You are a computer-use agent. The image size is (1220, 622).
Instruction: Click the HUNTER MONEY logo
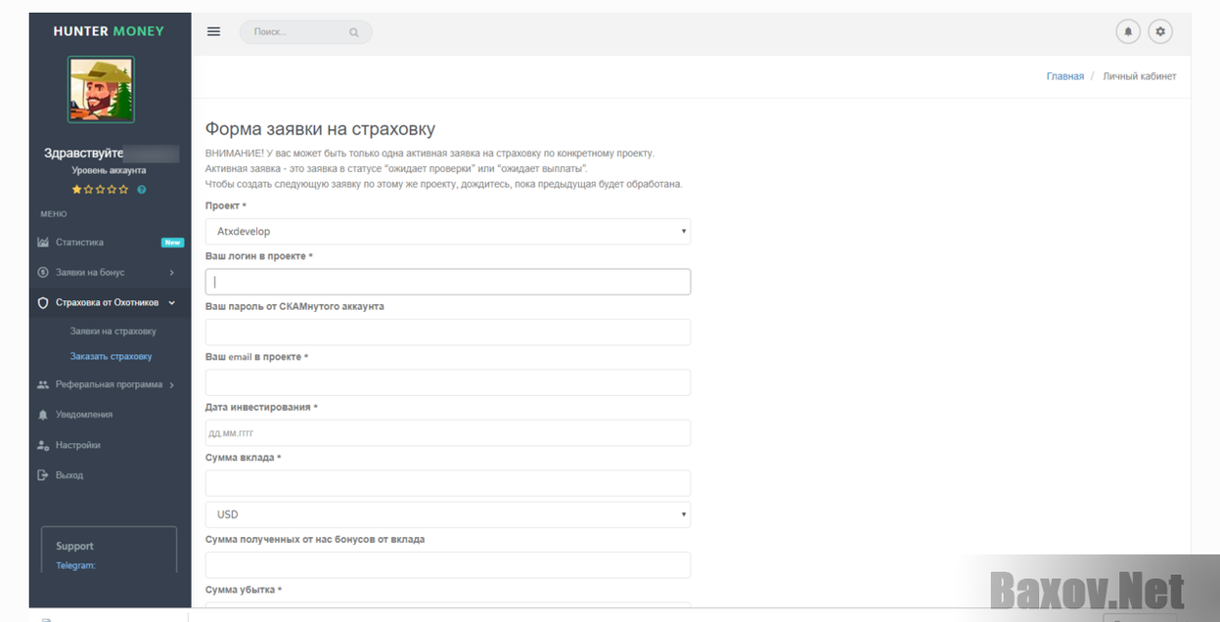(x=109, y=31)
